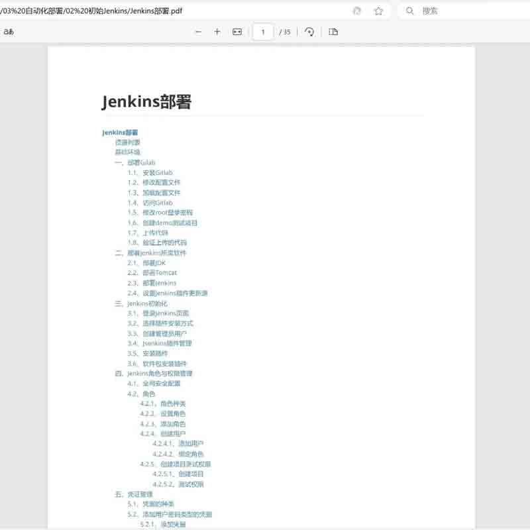Open the page view layout icon

tap(333, 32)
